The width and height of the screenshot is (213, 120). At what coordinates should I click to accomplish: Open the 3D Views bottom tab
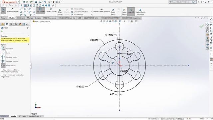click(22, 116)
